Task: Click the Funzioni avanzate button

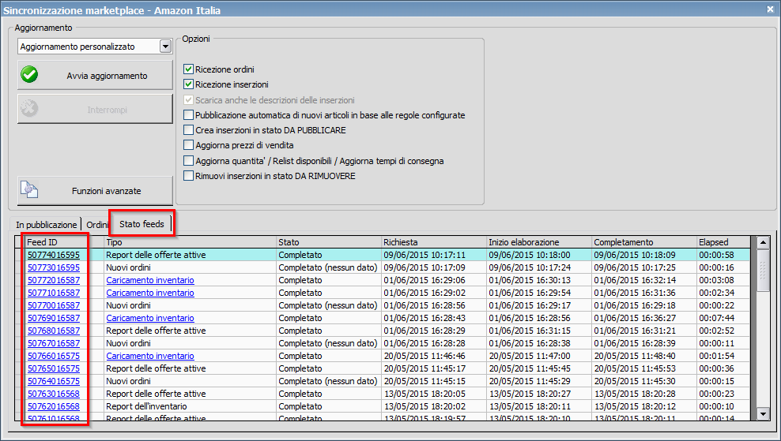Action: [x=95, y=190]
